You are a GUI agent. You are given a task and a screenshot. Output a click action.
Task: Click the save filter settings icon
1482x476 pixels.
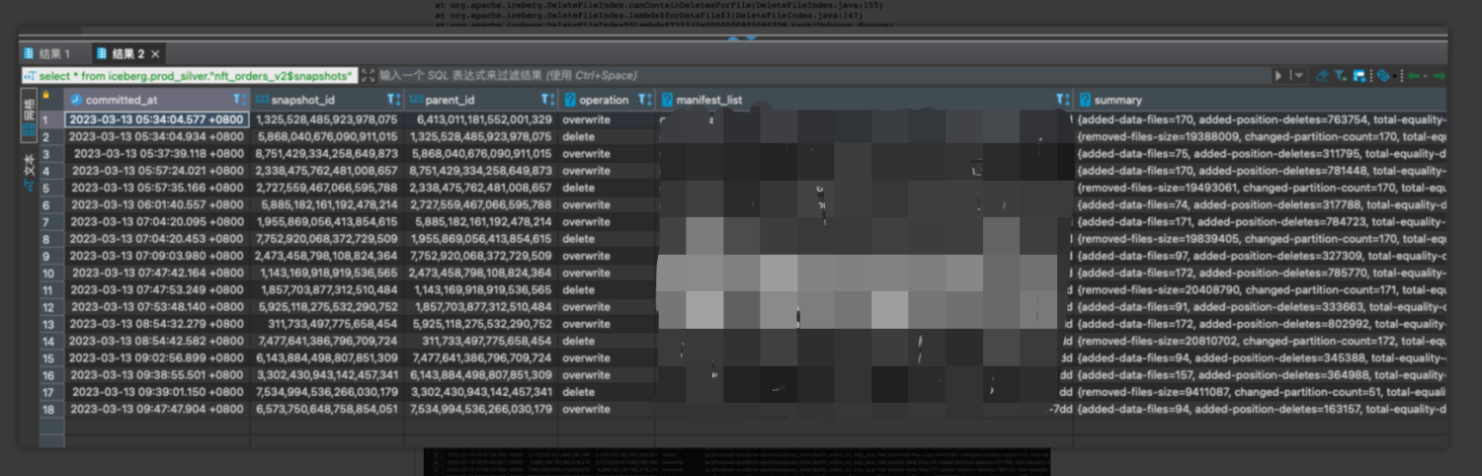(1359, 76)
